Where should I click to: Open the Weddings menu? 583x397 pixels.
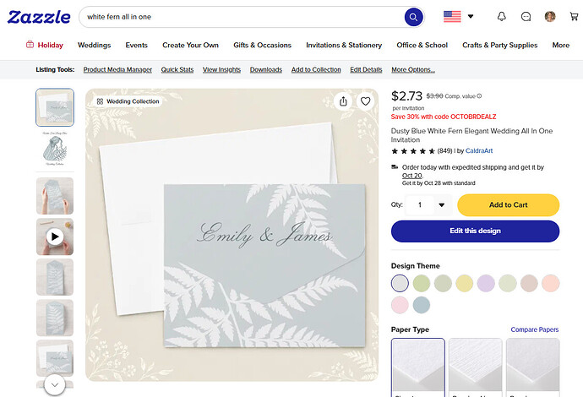[x=94, y=45]
